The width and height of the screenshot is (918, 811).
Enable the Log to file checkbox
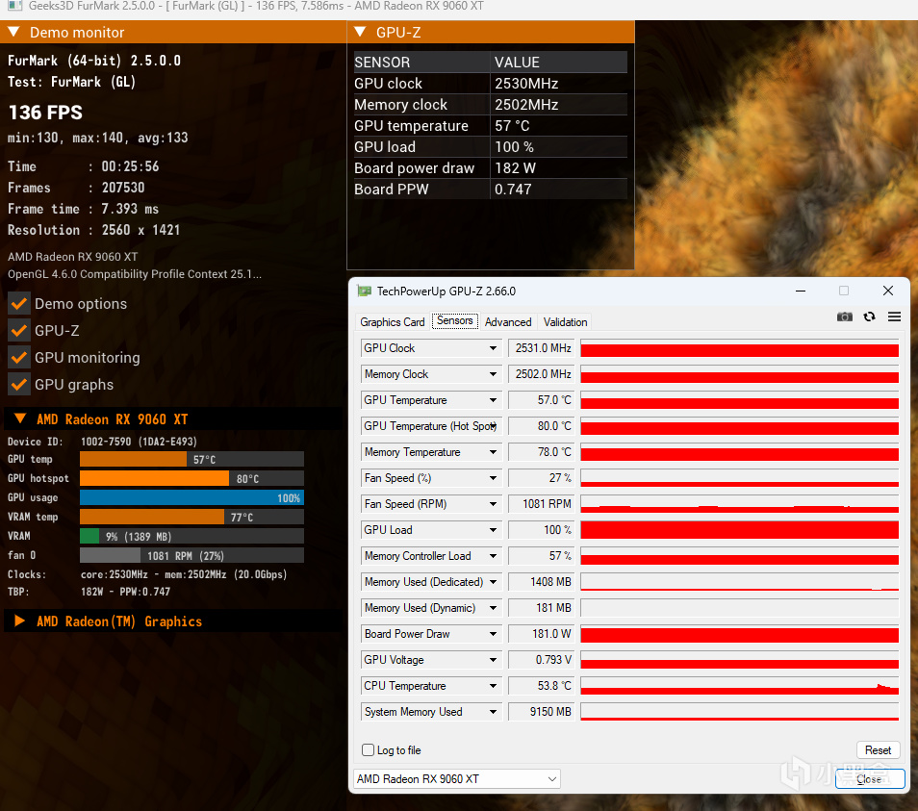(x=369, y=749)
